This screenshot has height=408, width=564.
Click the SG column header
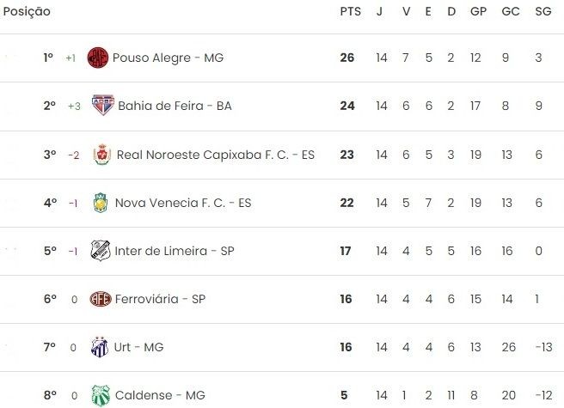tap(543, 11)
